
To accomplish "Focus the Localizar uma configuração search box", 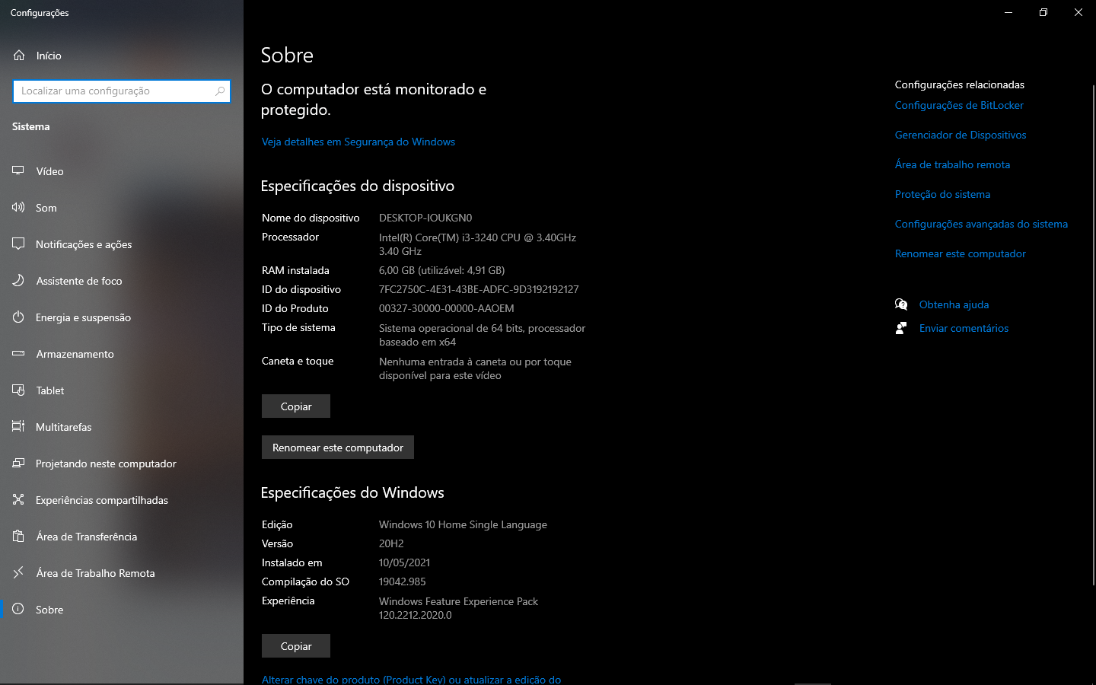I will 122,91.
